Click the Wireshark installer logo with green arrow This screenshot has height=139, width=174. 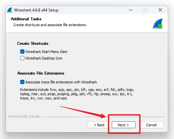[x=158, y=24]
